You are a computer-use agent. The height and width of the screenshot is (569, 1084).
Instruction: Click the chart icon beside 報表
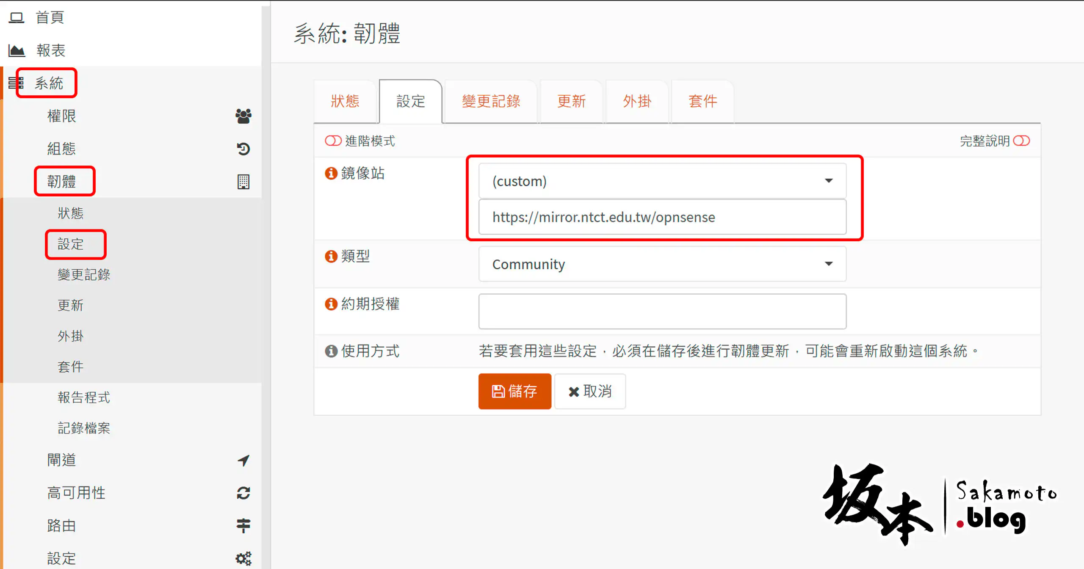click(x=17, y=50)
